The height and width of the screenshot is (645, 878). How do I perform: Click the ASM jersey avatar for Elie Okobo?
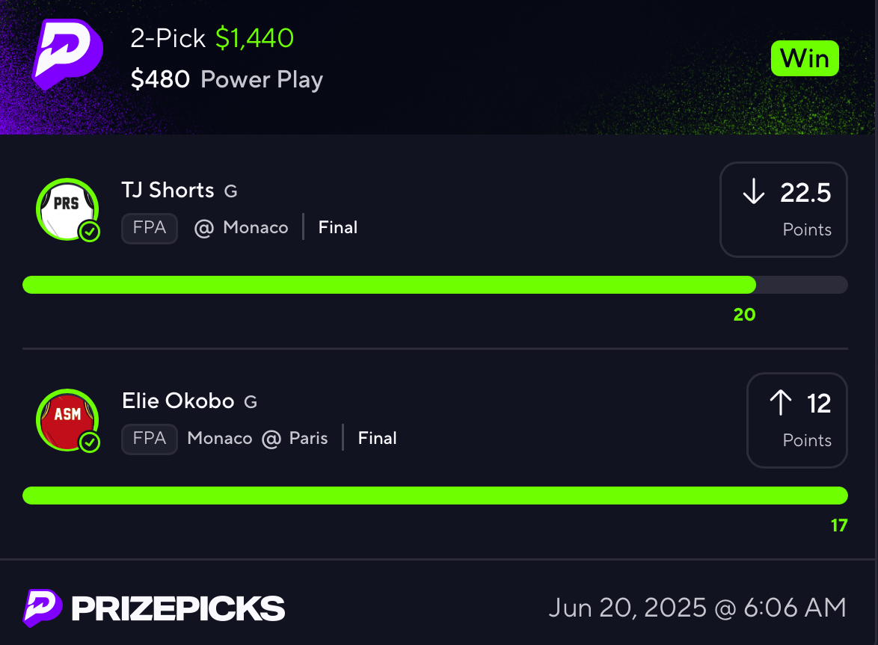(x=67, y=420)
